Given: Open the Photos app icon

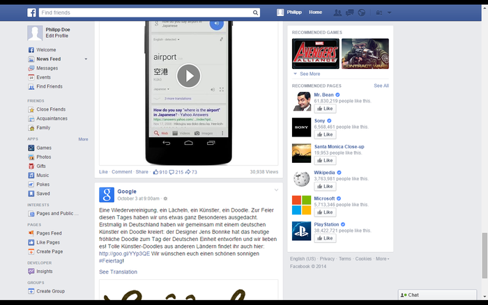Looking at the screenshot, I should pos(31,157).
